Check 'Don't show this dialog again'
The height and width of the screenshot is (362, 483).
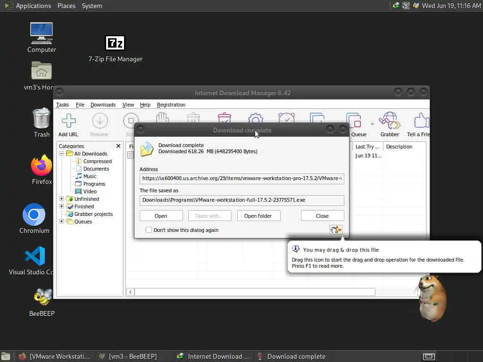click(x=149, y=230)
